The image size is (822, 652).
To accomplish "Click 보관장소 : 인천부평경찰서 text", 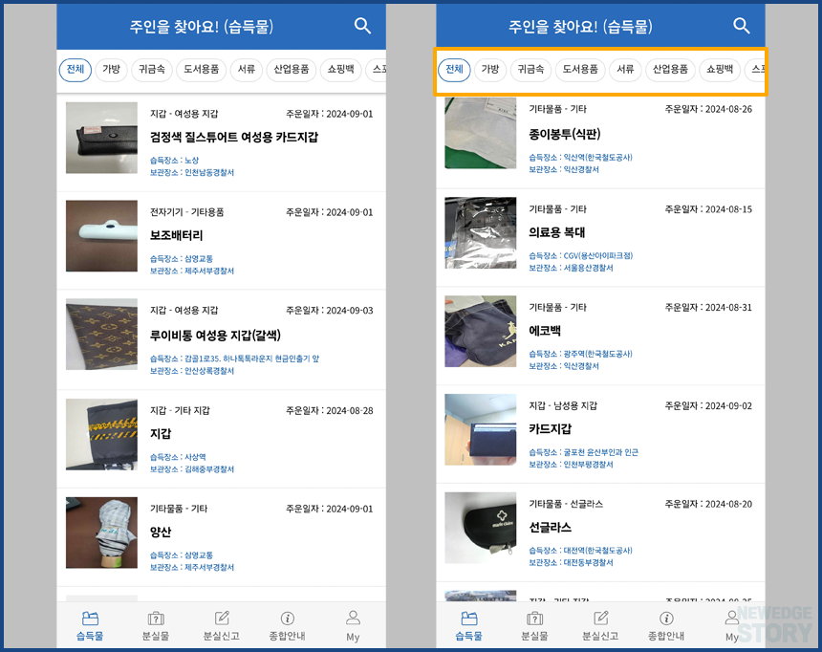I will click(x=571, y=465).
